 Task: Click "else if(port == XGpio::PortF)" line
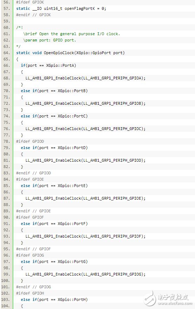(54, 224)
